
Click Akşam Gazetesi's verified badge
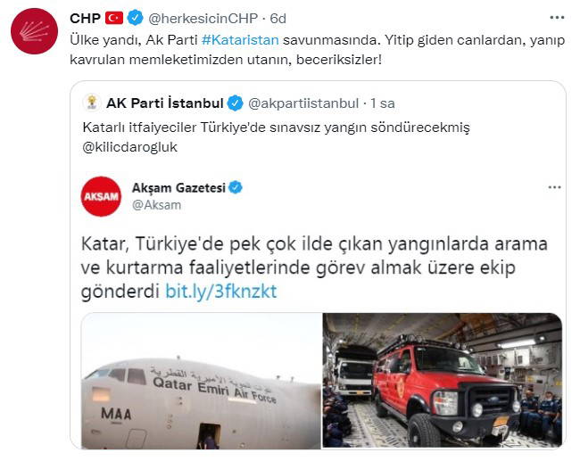point(236,187)
